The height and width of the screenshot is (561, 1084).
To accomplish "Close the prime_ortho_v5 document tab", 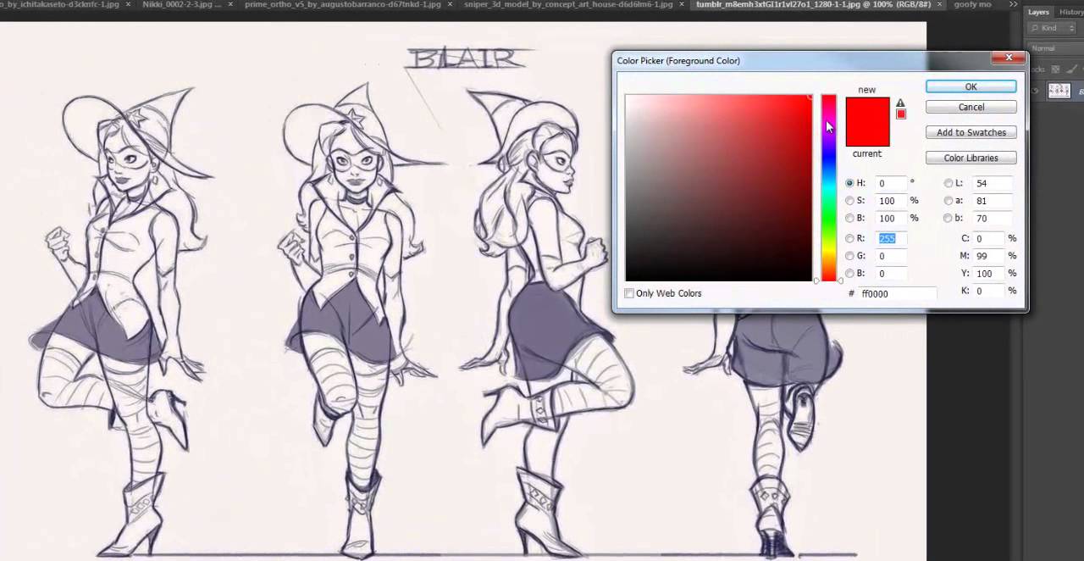I will point(450,4).
